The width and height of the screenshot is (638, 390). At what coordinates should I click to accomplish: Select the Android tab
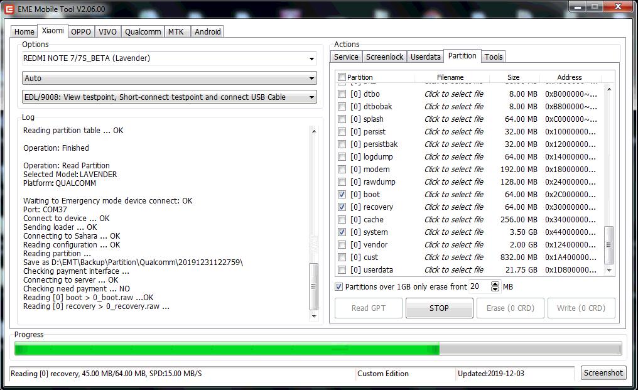(207, 32)
